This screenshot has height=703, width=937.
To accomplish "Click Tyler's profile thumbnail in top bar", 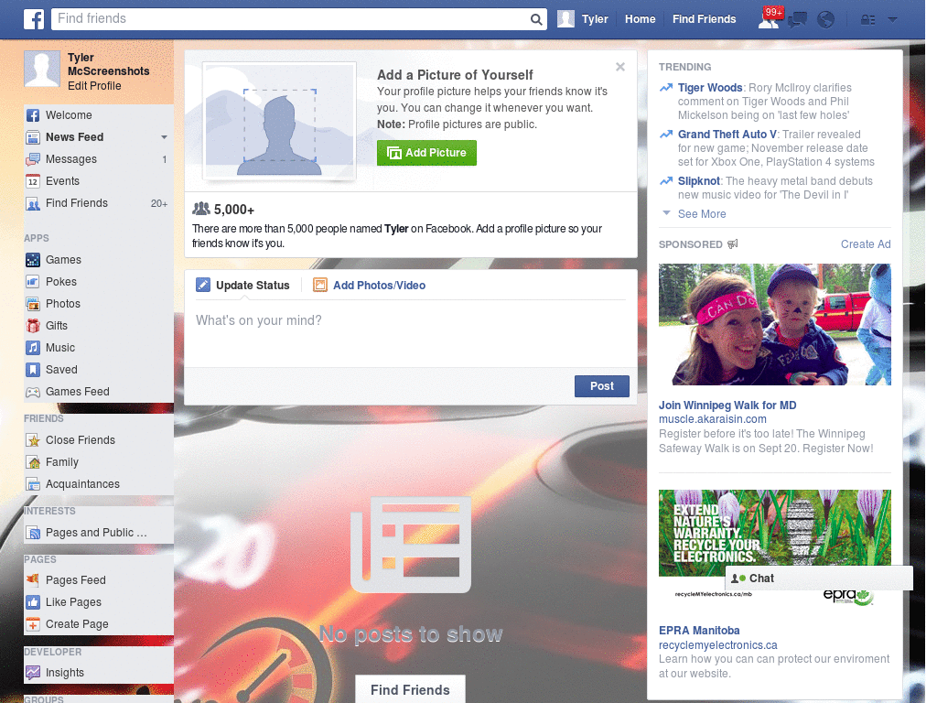I will point(565,19).
